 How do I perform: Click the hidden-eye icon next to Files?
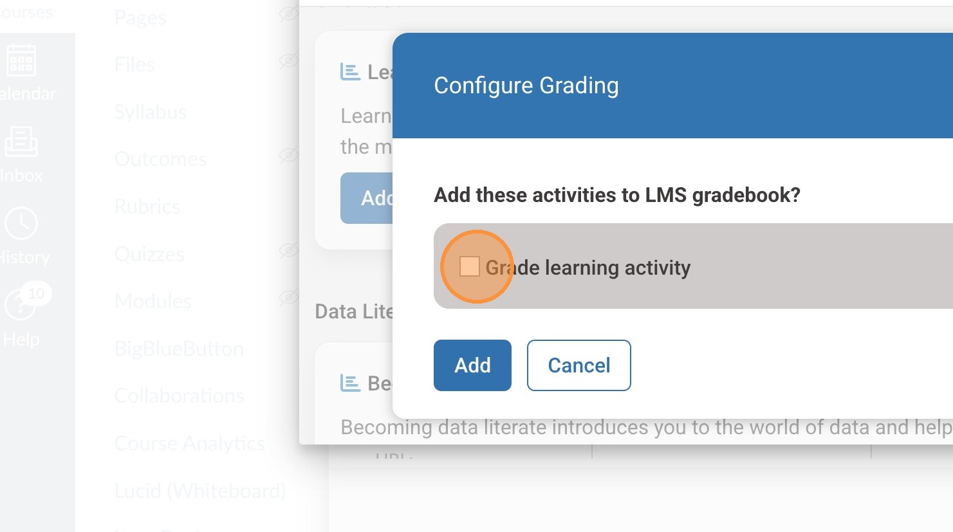(288, 62)
